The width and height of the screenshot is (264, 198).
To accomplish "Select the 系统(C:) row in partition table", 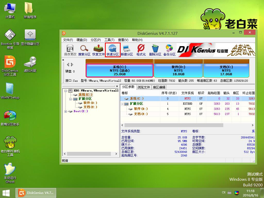I will tap(188, 98).
